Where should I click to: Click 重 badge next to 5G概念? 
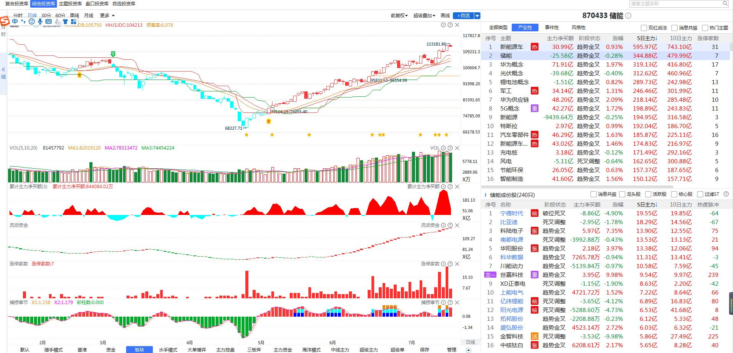pyautogui.click(x=534, y=109)
